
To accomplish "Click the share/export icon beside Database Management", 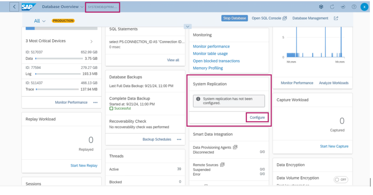I will pos(336,18).
